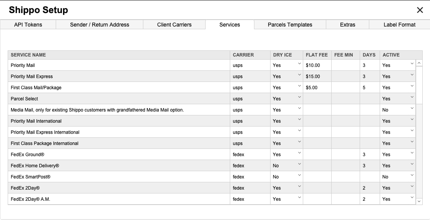Click the Flat Fee field for Priority Mail Express
The height and width of the screenshot is (220, 430).
click(x=317, y=77)
